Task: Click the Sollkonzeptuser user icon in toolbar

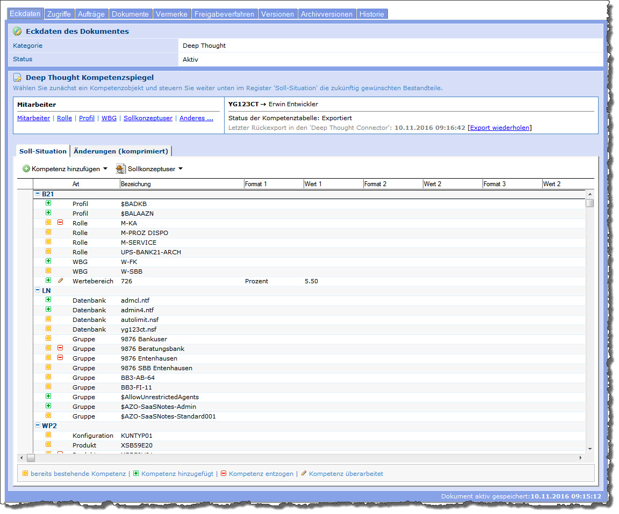Action: coord(121,169)
